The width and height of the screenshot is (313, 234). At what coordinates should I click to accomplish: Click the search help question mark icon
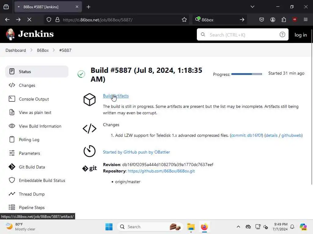[282, 35]
